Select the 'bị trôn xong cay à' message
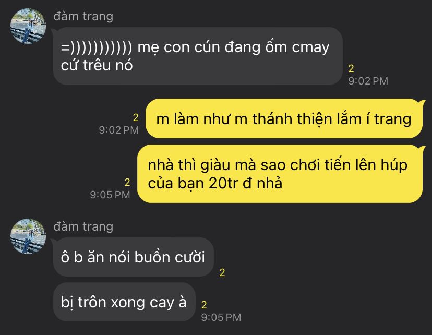This screenshot has width=432, height=335. [x=124, y=302]
